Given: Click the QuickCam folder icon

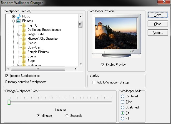Looking at the screenshot, I should coord(24,47).
